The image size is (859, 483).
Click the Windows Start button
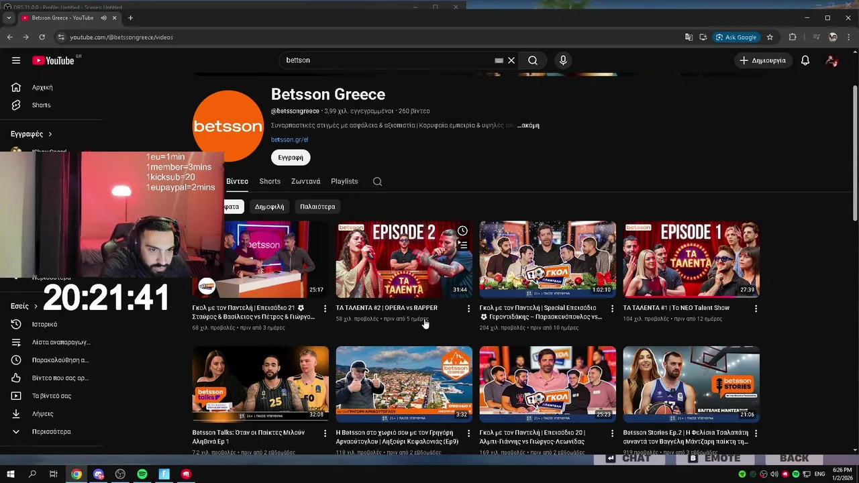point(10,474)
